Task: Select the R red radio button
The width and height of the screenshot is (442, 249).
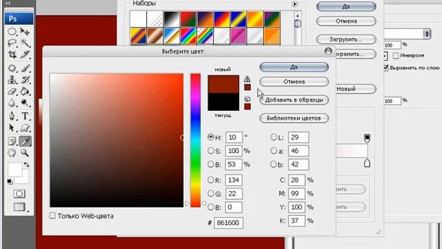Action: click(211, 180)
